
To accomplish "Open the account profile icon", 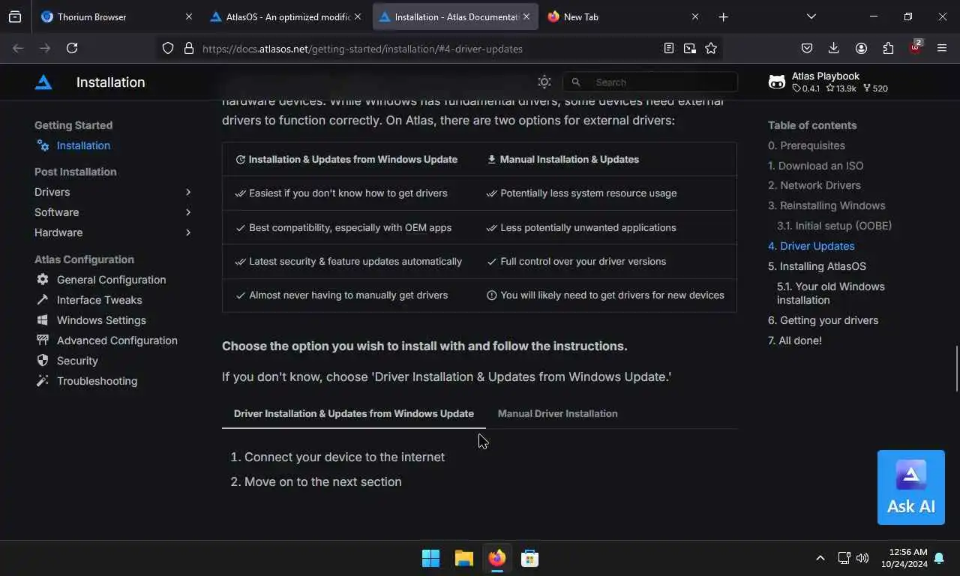I will 861,48.
